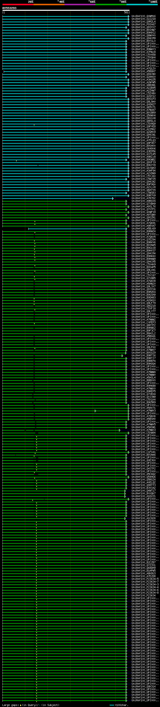
Task: Click the orange ~40% identity legend bar
Action: 49,5
